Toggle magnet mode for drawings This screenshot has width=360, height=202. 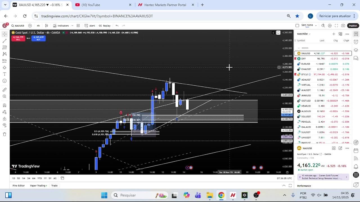coord(4,105)
